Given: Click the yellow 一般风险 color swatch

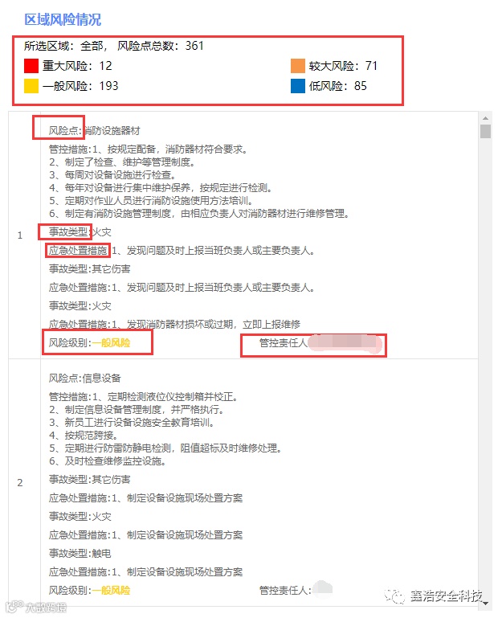Looking at the screenshot, I should pyautogui.click(x=31, y=86).
